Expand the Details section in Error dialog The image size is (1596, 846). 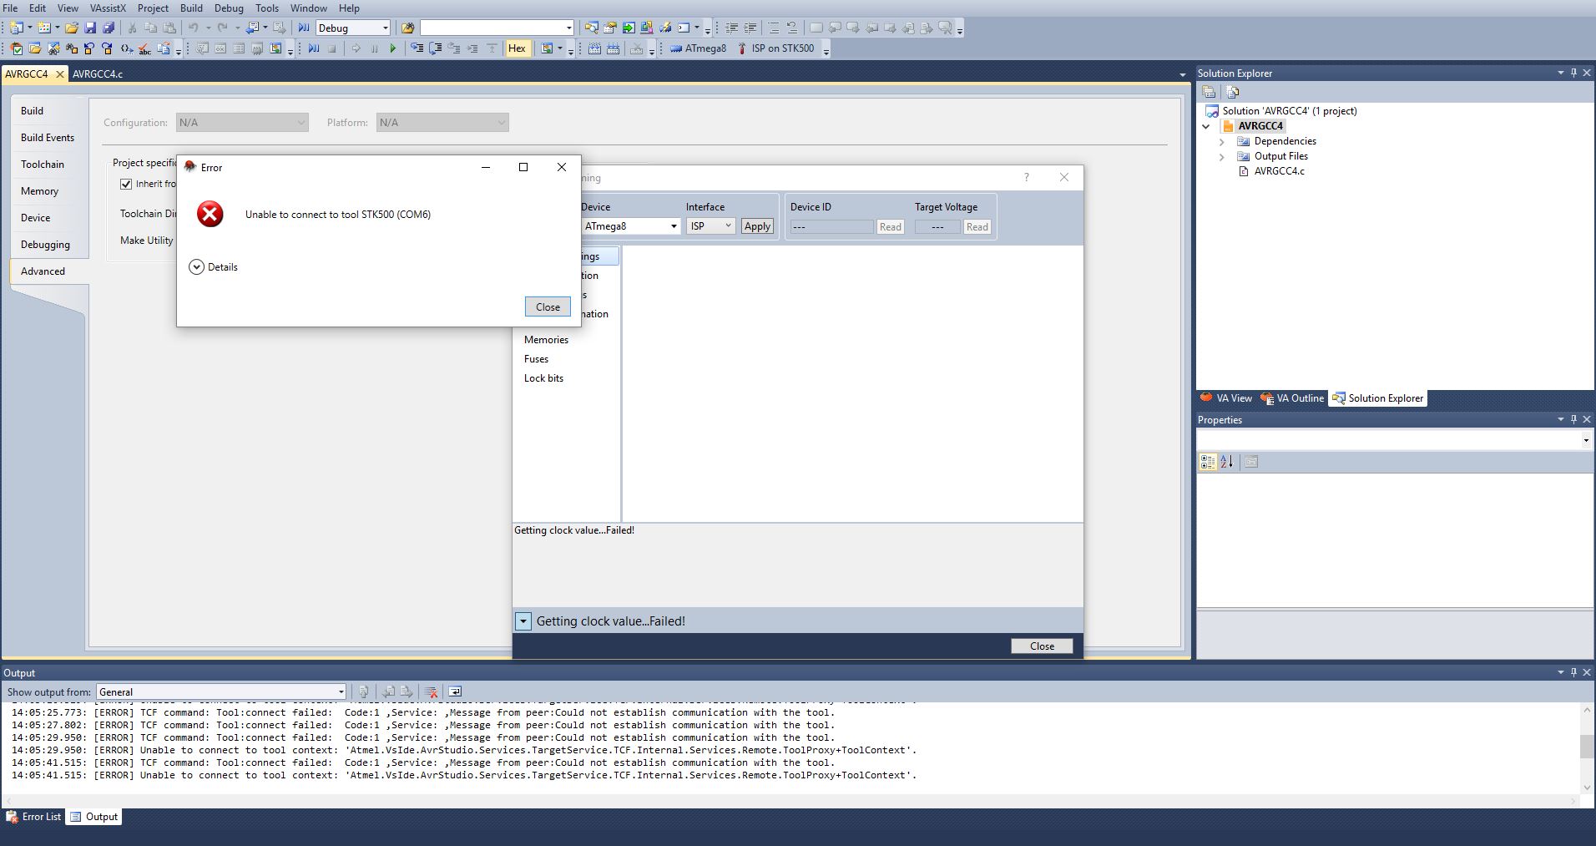196,267
